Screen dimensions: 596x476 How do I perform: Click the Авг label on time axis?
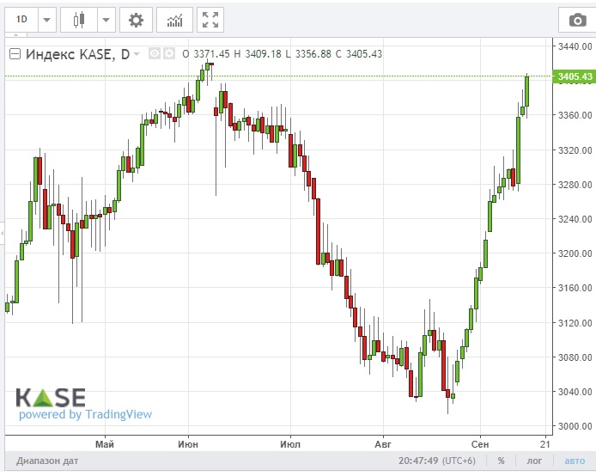(383, 444)
